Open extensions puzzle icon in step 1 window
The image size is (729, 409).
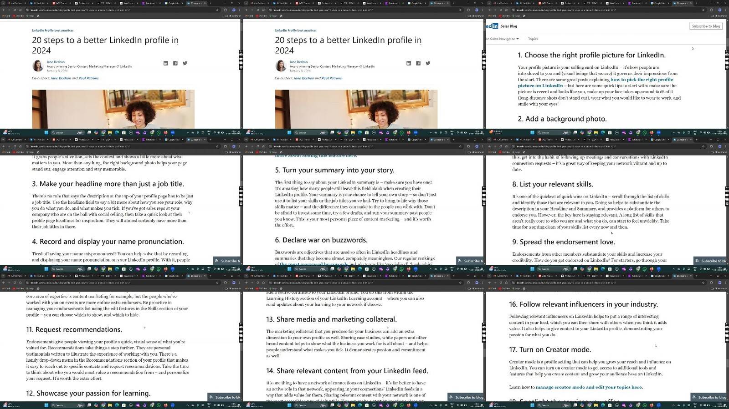tap(711, 10)
